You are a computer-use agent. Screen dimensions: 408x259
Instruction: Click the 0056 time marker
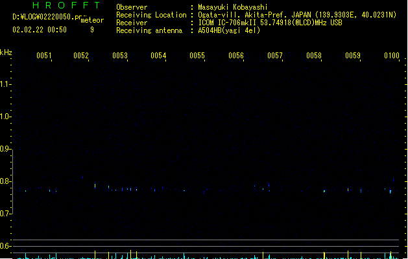[236, 55]
